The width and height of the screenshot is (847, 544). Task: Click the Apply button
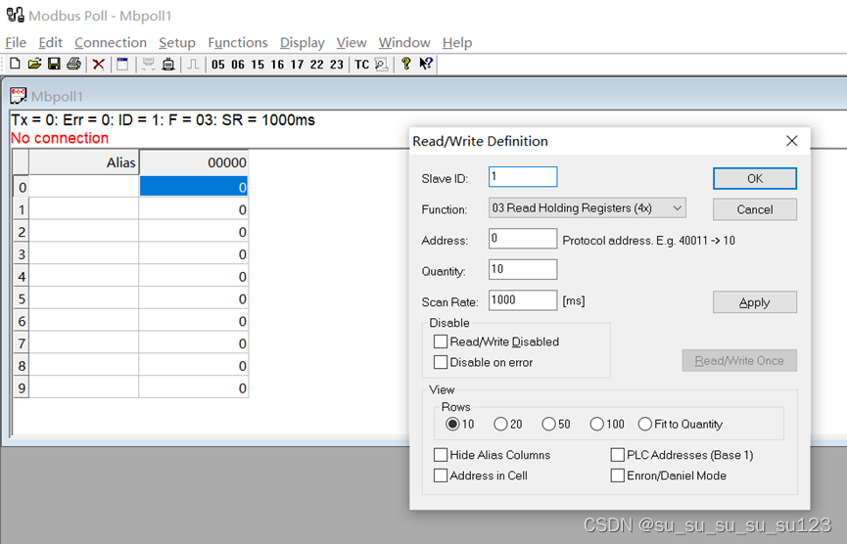[755, 302]
